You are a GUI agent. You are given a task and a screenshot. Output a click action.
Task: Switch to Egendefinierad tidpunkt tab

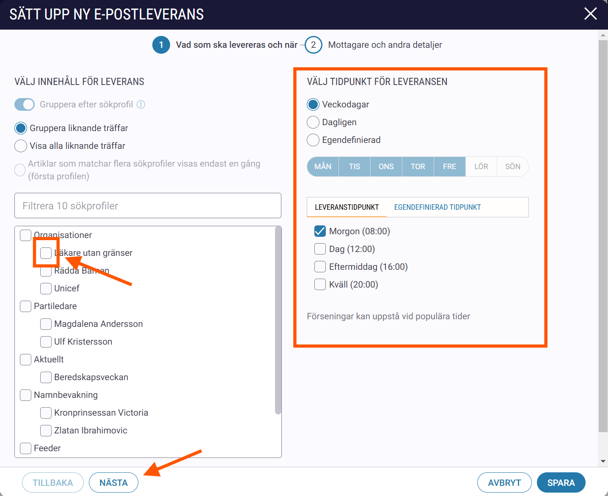pos(437,207)
